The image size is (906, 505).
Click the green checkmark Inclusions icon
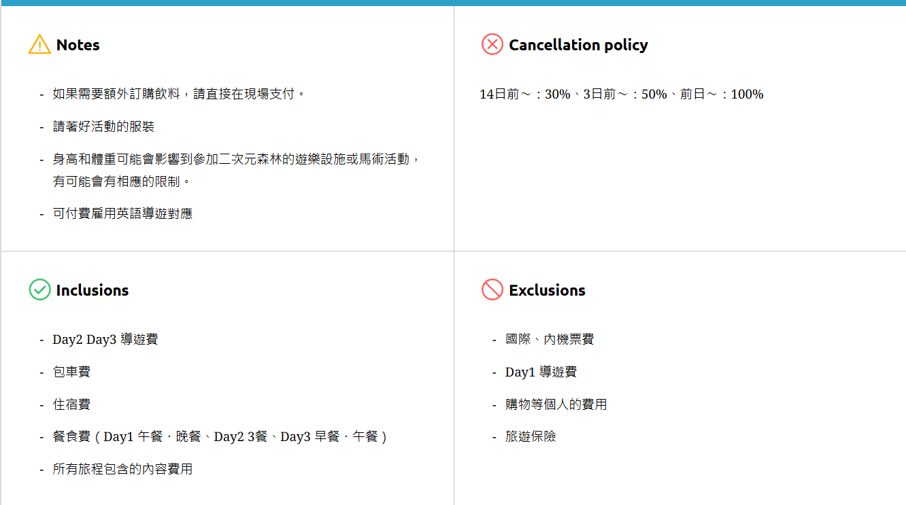tap(39, 290)
